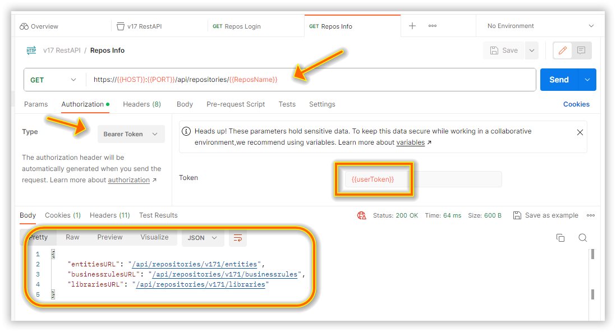Open the No Environment selector

pos(541,26)
